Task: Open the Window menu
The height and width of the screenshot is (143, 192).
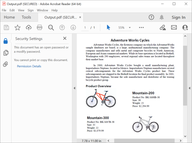Action: (42, 10)
